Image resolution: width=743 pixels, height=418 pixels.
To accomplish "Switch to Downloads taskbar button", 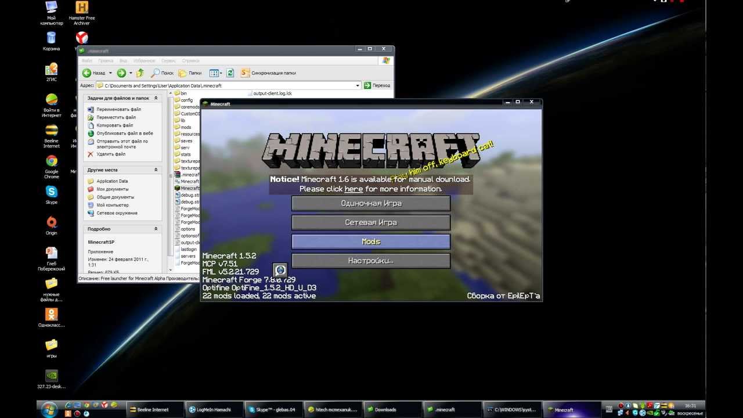I will click(x=392, y=410).
